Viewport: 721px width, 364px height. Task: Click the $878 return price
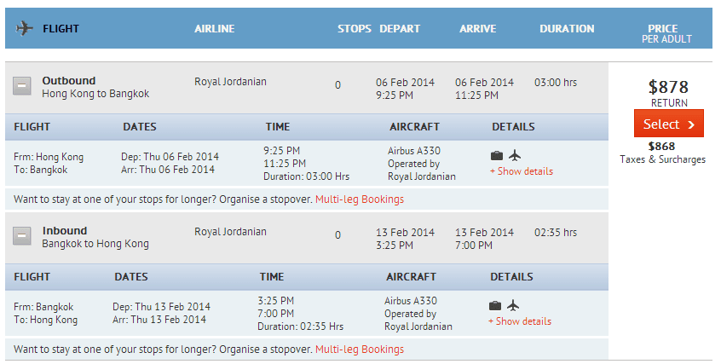668,87
